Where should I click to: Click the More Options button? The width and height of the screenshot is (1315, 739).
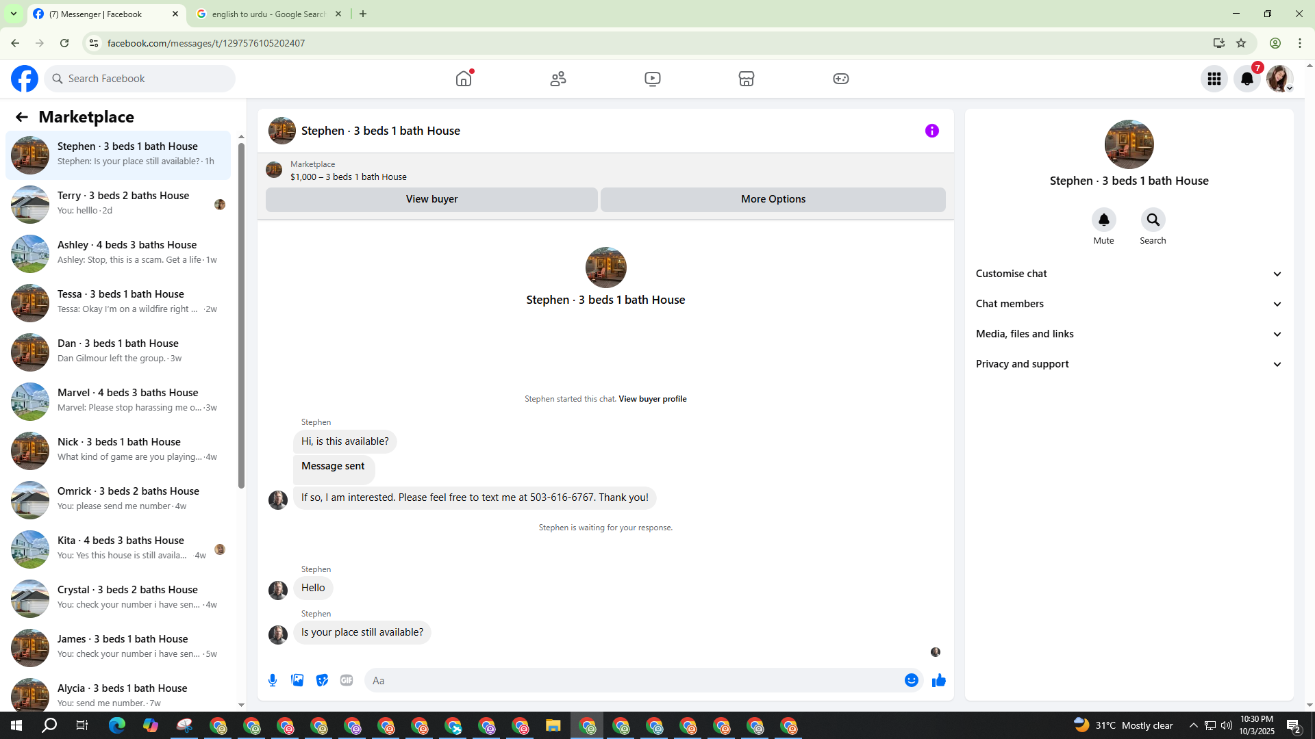coord(773,199)
